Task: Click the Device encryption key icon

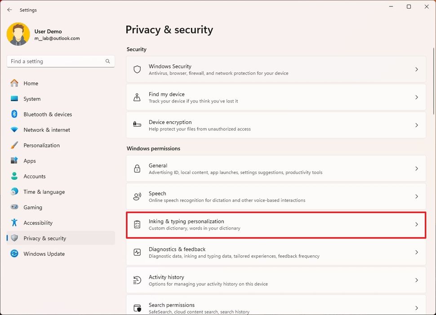Action: tap(137, 125)
